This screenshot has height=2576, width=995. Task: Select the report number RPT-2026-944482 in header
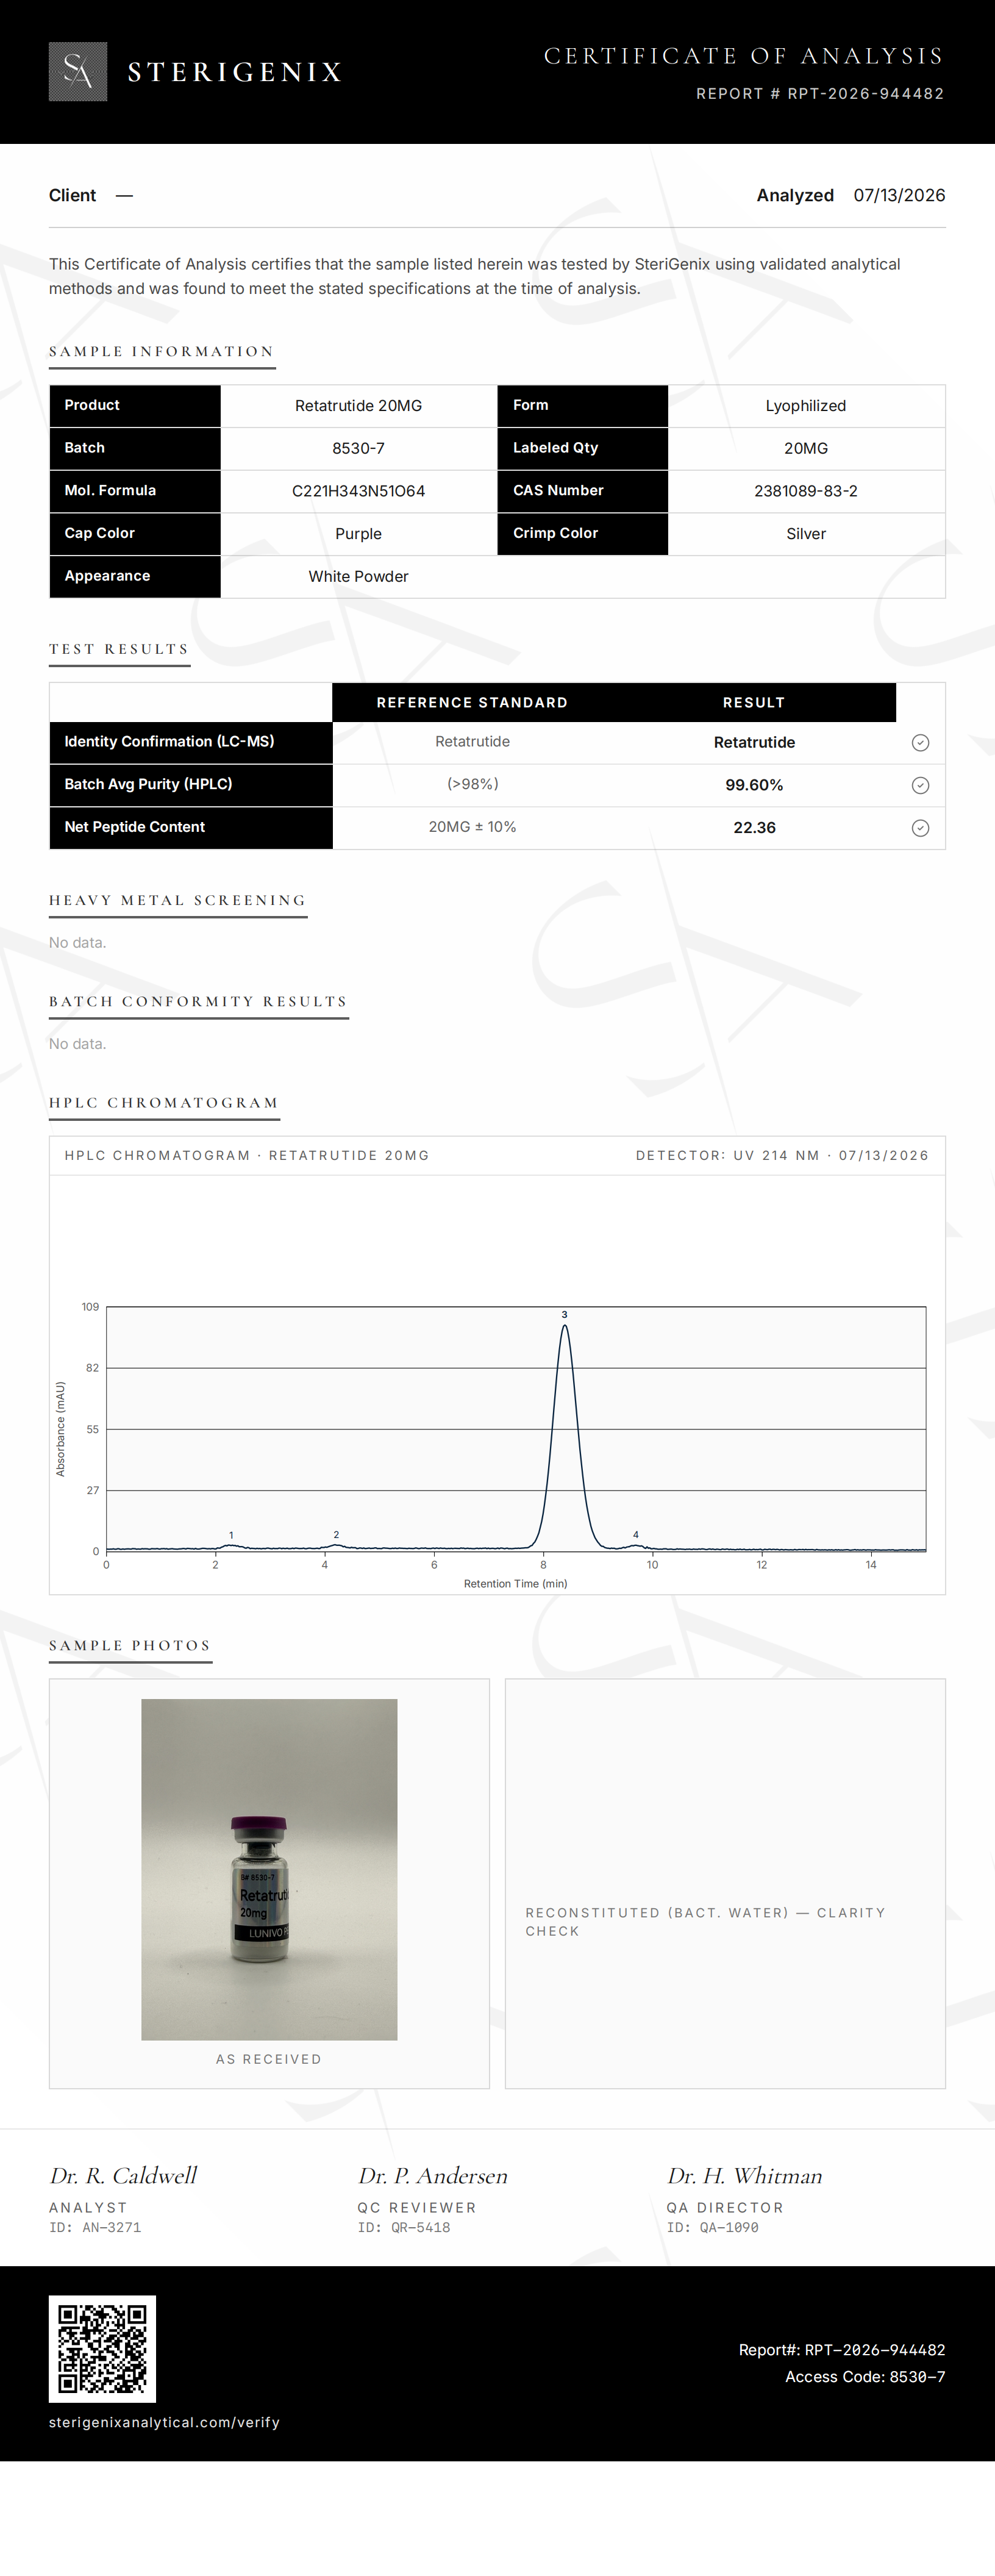[x=820, y=94]
